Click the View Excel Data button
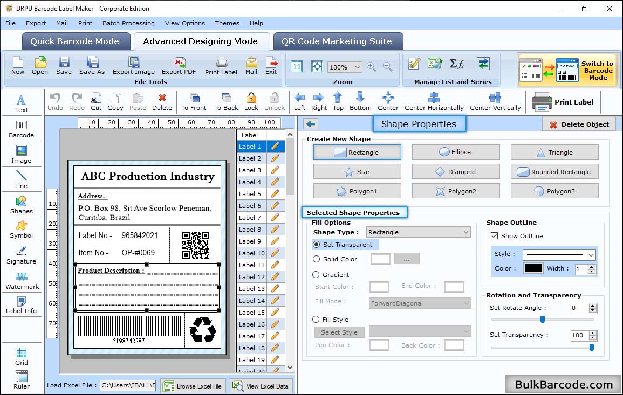The image size is (623, 395). (262, 386)
